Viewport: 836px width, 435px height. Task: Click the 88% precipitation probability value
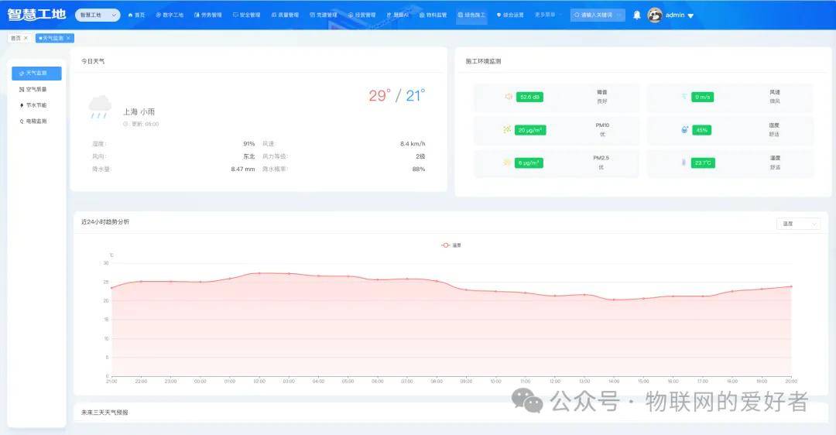[x=419, y=169]
